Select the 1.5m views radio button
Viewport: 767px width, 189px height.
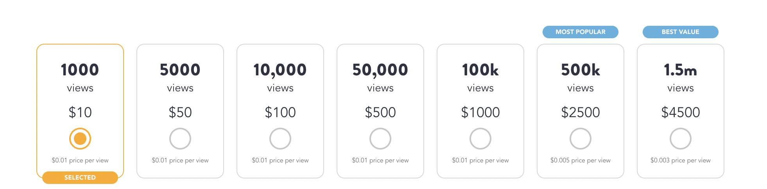(x=681, y=139)
